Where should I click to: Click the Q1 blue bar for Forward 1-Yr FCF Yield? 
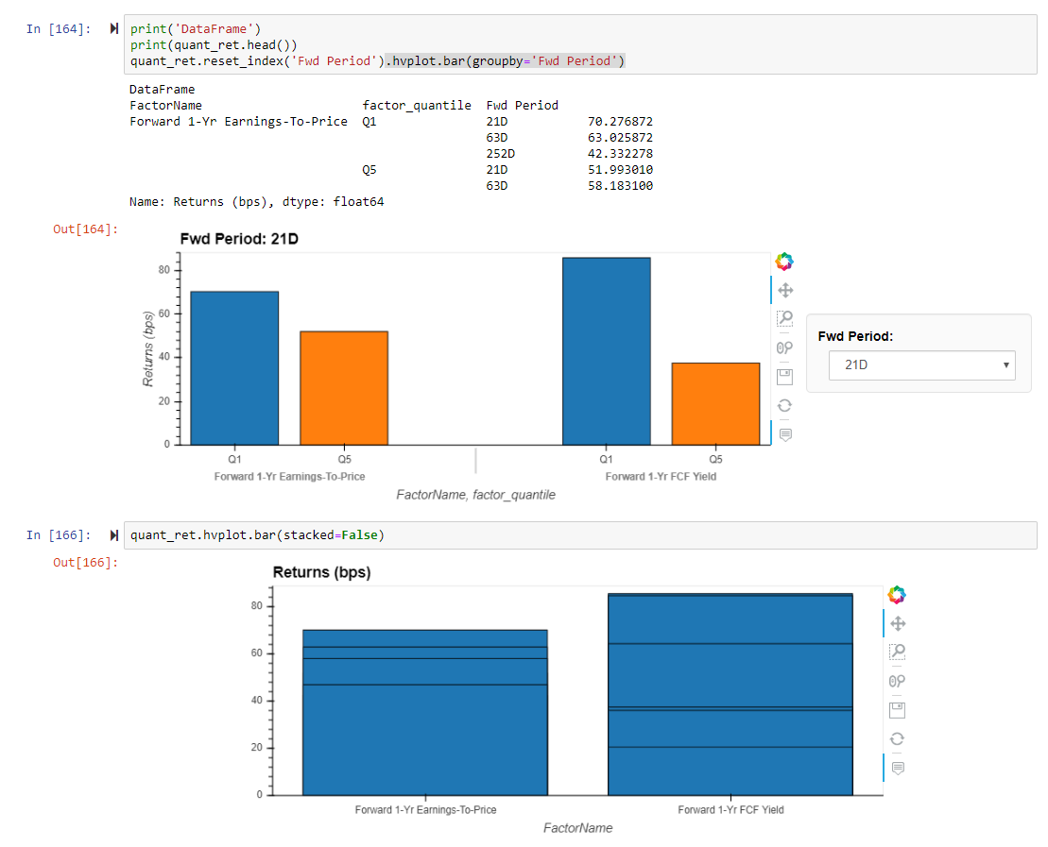(x=606, y=351)
